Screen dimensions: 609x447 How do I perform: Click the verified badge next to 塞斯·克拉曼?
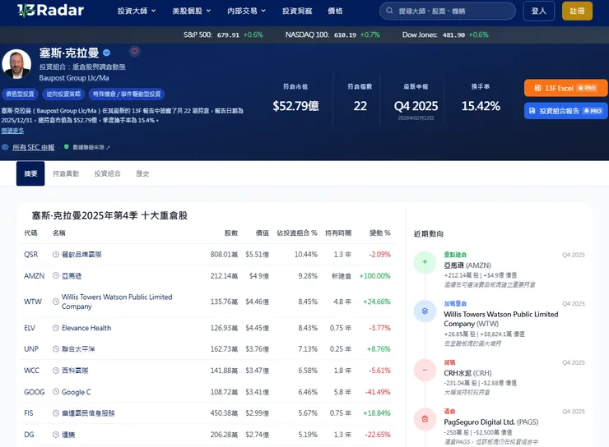[x=106, y=53]
